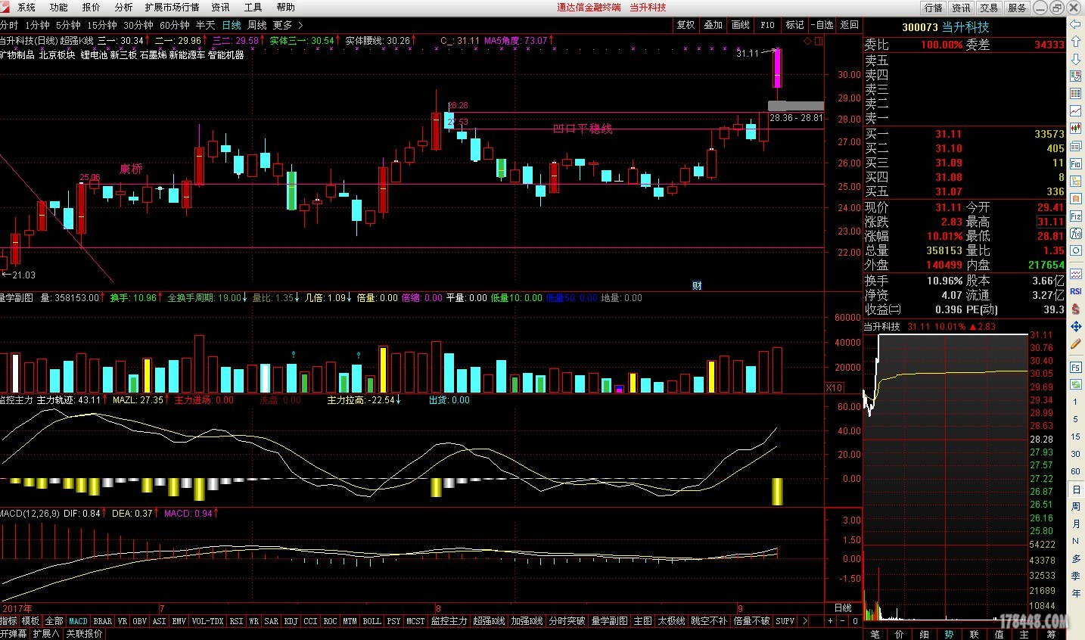Select the 日 daily period in sidebar
The height and width of the screenshot is (640, 1085).
[1075, 489]
